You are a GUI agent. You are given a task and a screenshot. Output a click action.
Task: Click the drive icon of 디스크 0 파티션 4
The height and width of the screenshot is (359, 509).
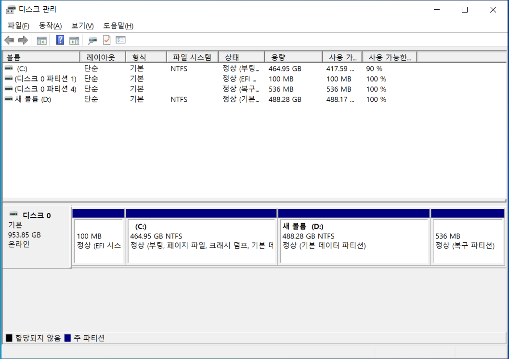click(9, 89)
